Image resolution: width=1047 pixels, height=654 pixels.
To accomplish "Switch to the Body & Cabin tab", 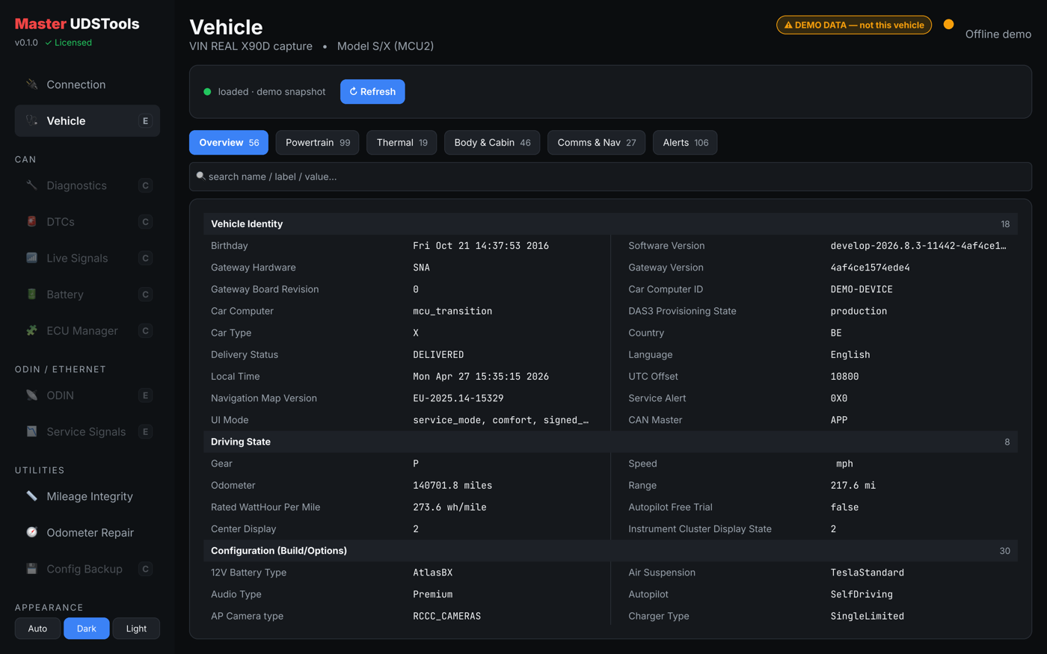I will [492, 142].
